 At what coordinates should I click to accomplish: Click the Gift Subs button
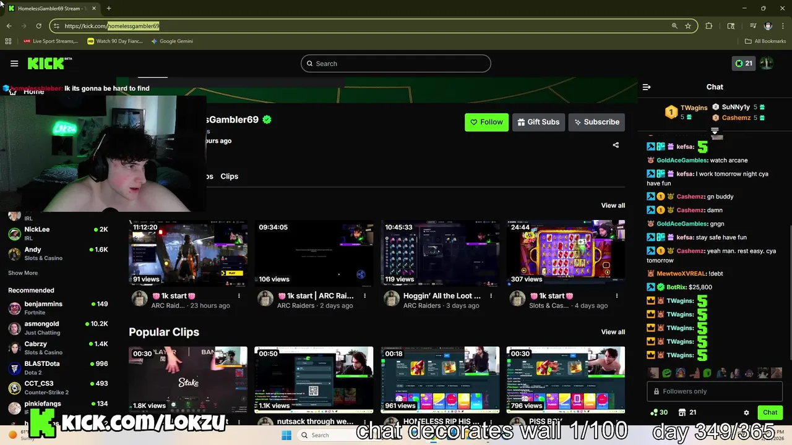[x=538, y=122]
